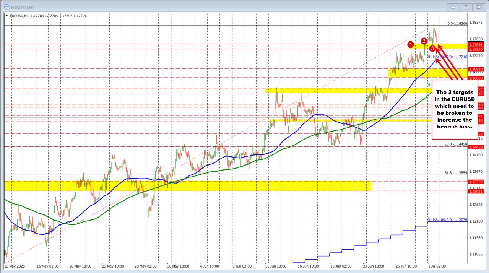Select red numbered marker 1 on the chart
This screenshot has width=489, height=273.
(x=411, y=44)
